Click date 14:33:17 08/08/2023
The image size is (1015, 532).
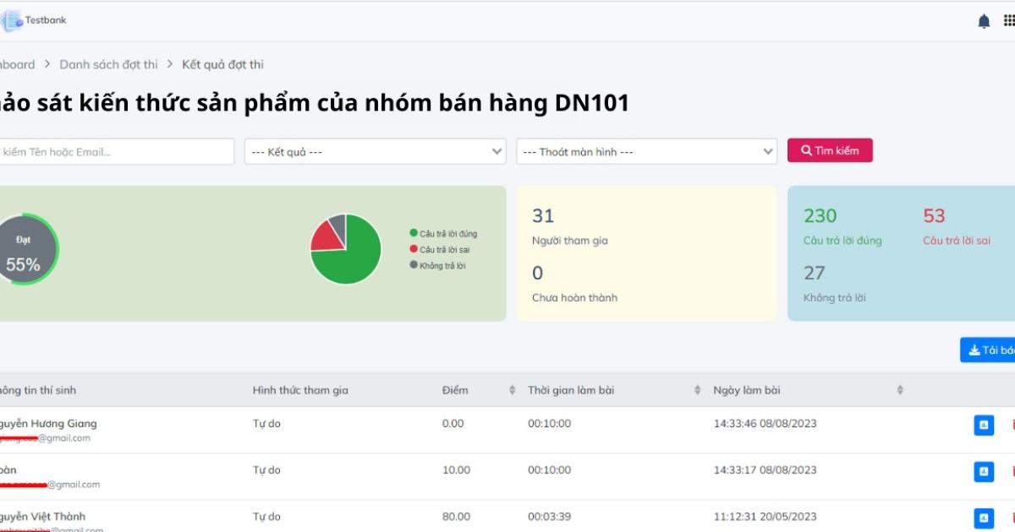(765, 470)
